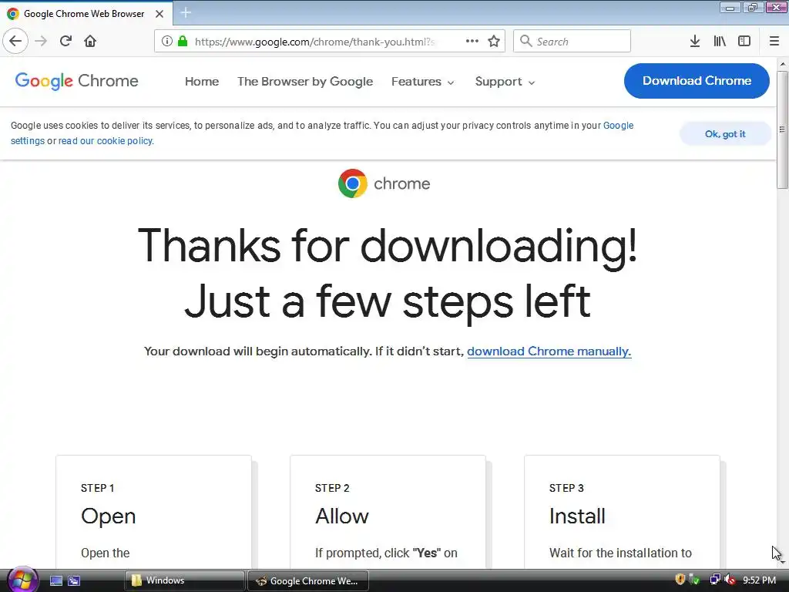Select Google Chrome We... taskbar button

pos(308,580)
